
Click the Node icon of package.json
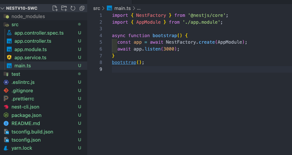[6, 115]
